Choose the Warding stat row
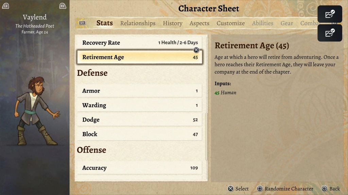This screenshot has width=348, height=195. [x=140, y=105]
